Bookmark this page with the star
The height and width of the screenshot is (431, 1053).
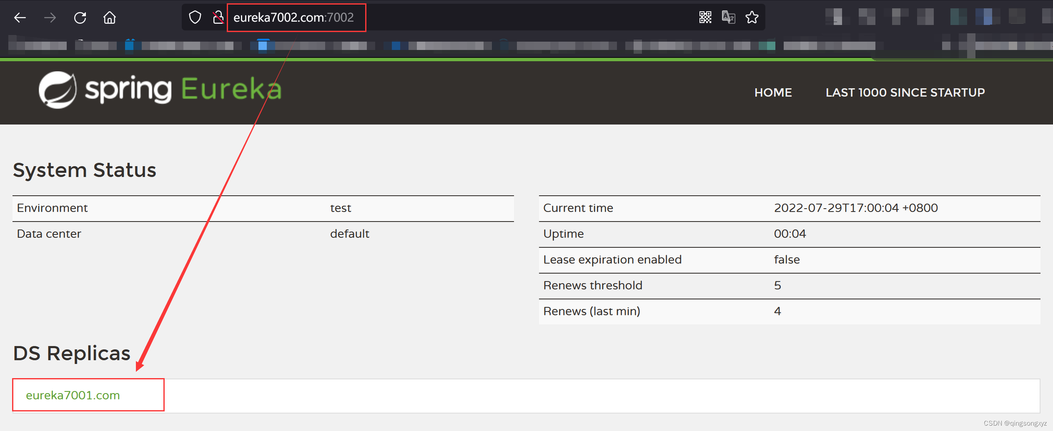coord(752,17)
